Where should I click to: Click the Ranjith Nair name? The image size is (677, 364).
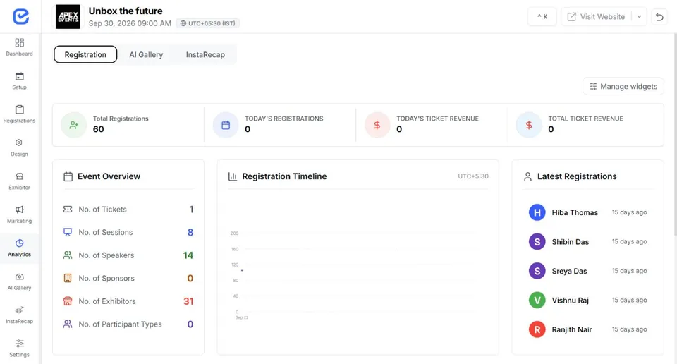572,329
